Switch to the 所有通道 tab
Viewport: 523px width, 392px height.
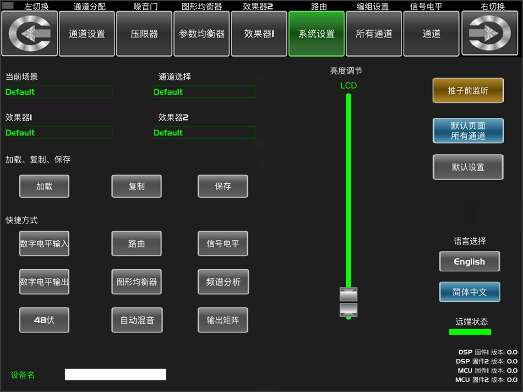(x=374, y=34)
